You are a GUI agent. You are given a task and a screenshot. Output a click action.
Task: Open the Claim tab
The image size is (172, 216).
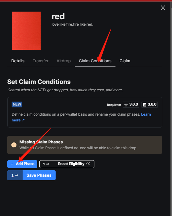125,61
